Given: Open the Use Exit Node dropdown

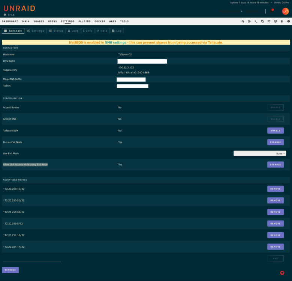Looking at the screenshot, I should pyautogui.click(x=260, y=154).
